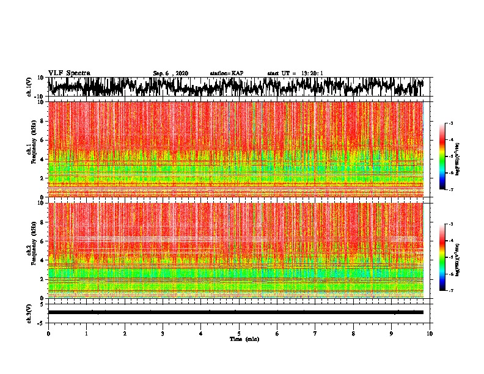Click time axis tick label "3"
The height and width of the screenshot is (374, 484).
[x=163, y=334]
